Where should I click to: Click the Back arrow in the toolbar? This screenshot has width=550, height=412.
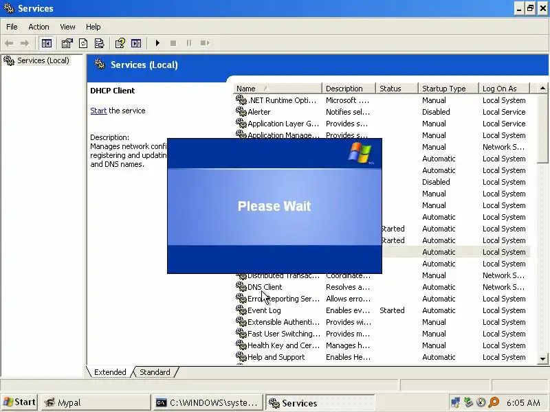point(9,43)
